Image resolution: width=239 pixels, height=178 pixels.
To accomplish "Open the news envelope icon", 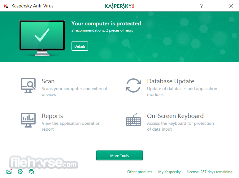I will (x=9, y=171).
